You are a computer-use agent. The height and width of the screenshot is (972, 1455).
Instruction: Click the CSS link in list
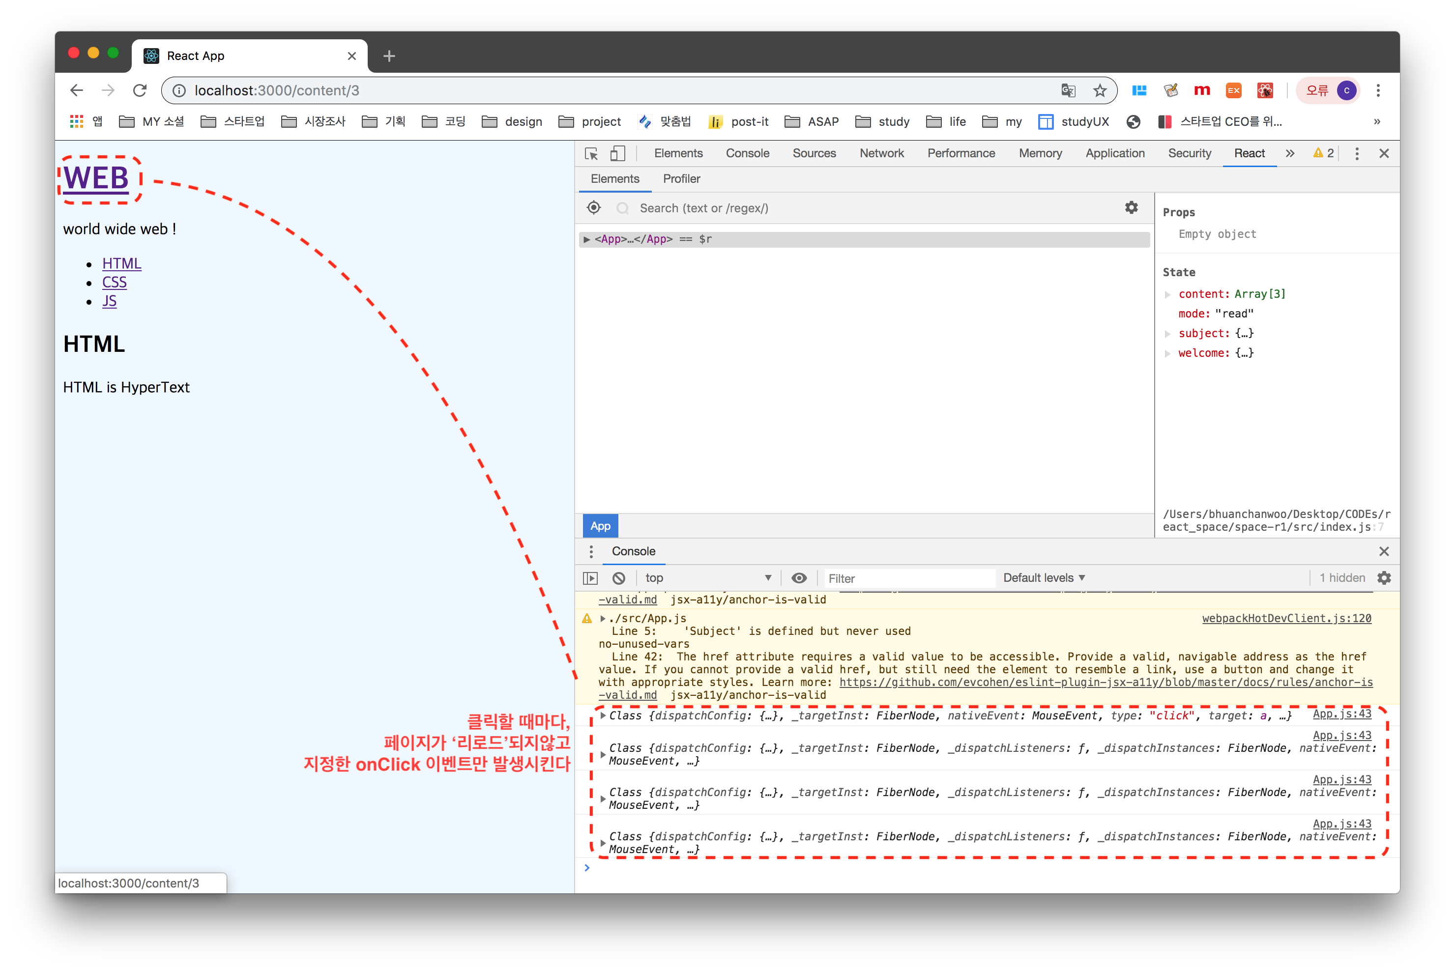pos(114,283)
